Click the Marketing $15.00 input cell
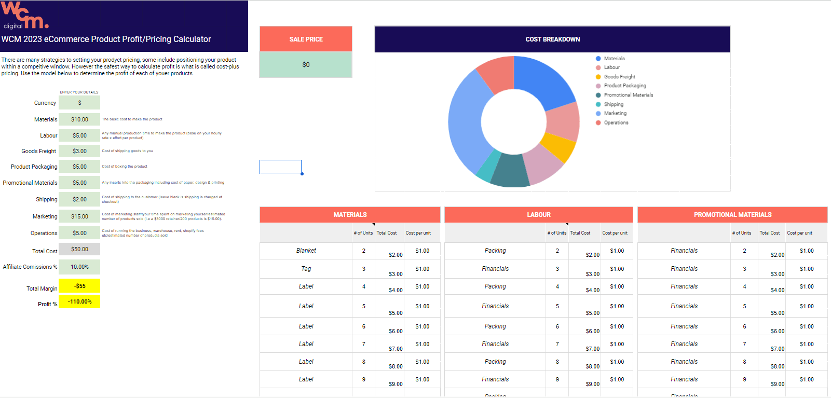This screenshot has width=831, height=398. (79, 216)
